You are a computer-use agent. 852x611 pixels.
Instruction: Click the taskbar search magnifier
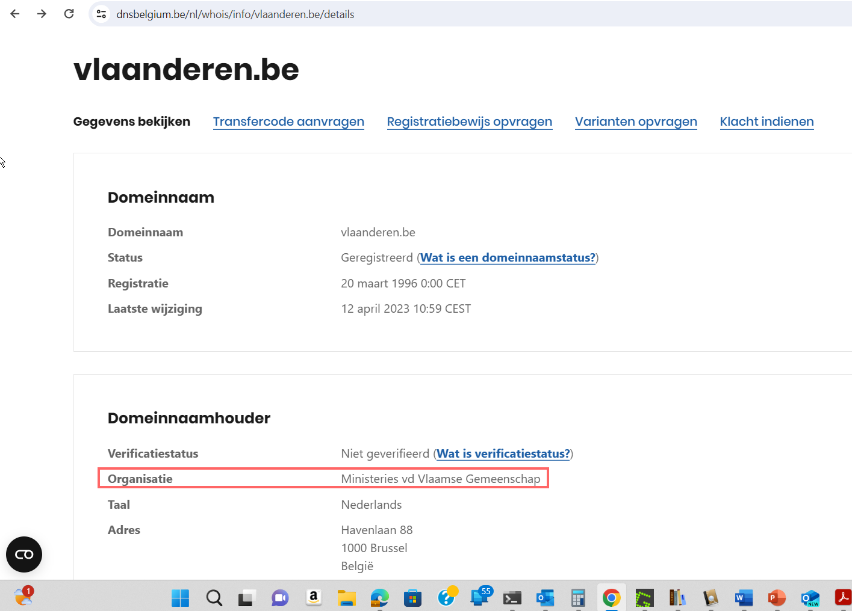tap(214, 598)
